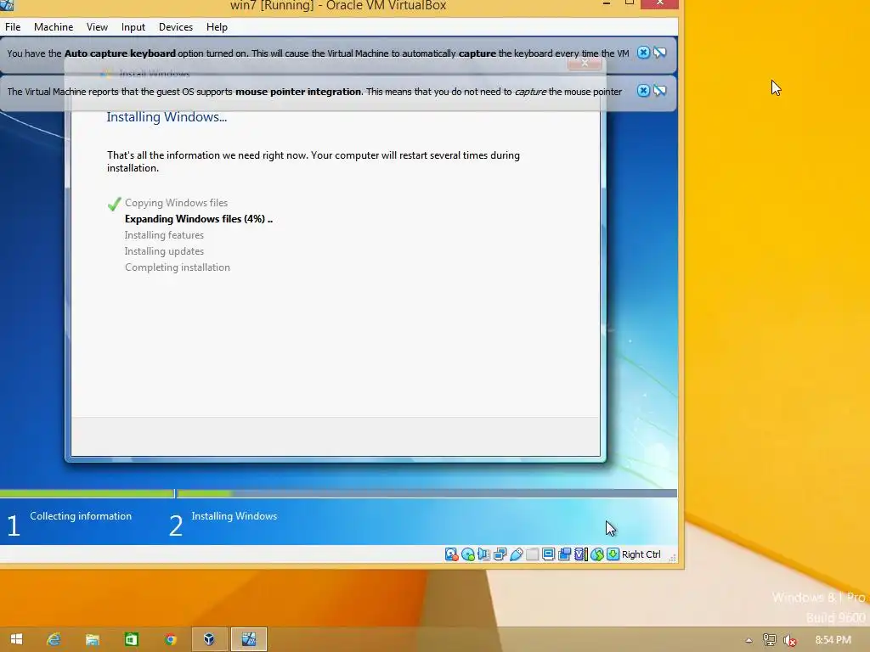Open the Input menu
This screenshot has height=652, width=870.
(x=133, y=27)
